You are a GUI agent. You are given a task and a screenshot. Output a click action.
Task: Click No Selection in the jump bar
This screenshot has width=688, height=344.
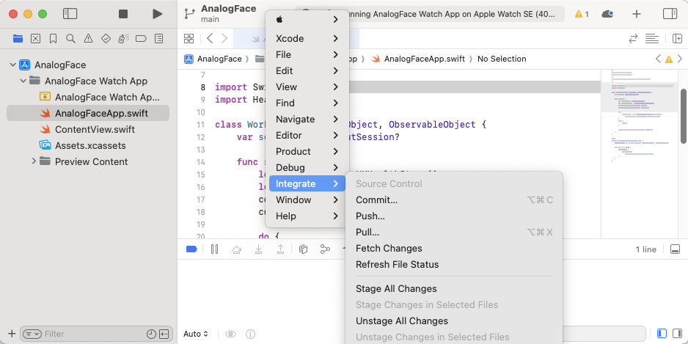502,59
